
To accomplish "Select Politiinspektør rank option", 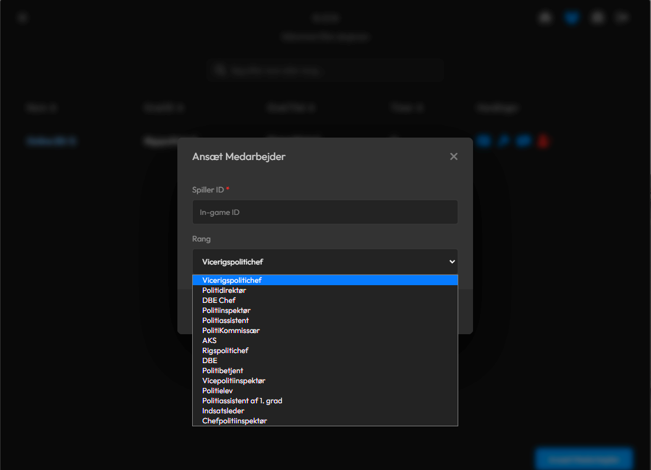I will click(325, 311).
